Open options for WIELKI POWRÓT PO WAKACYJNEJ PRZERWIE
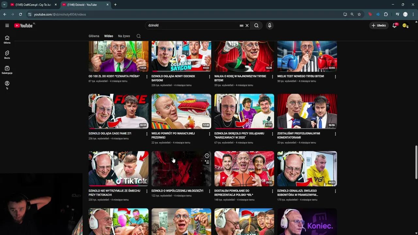Image resolution: width=418 pixels, height=235 pixels. (x=209, y=134)
